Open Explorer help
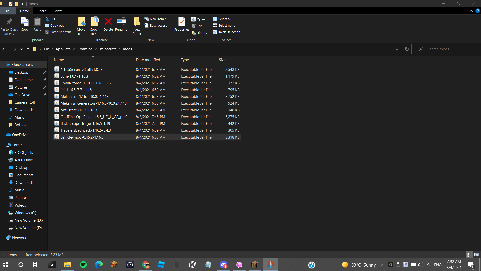 coord(478,11)
